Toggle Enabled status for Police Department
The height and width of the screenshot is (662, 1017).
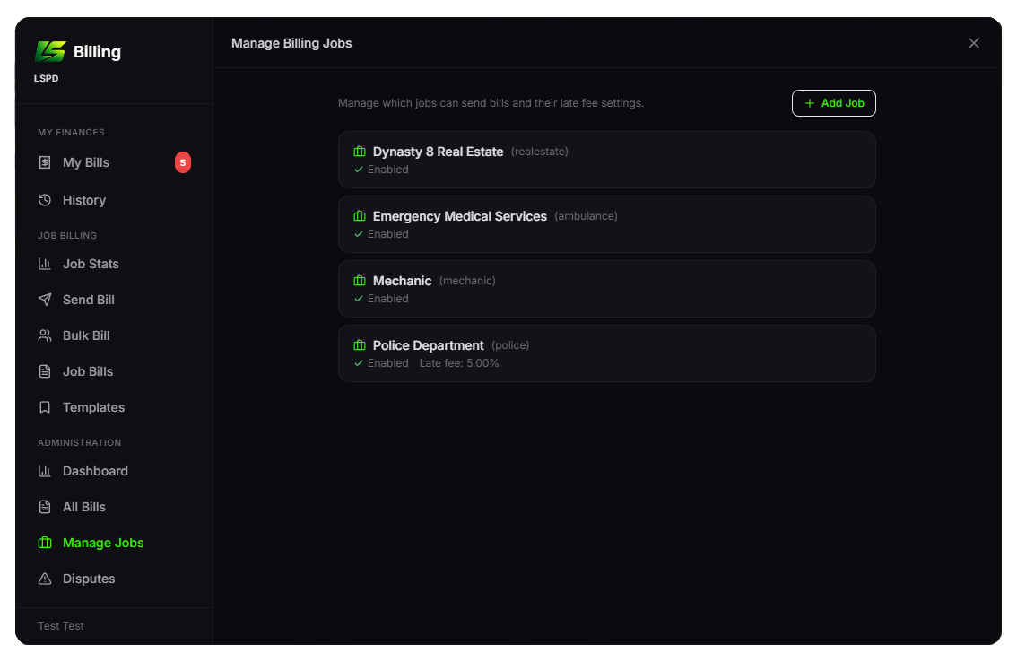(358, 362)
